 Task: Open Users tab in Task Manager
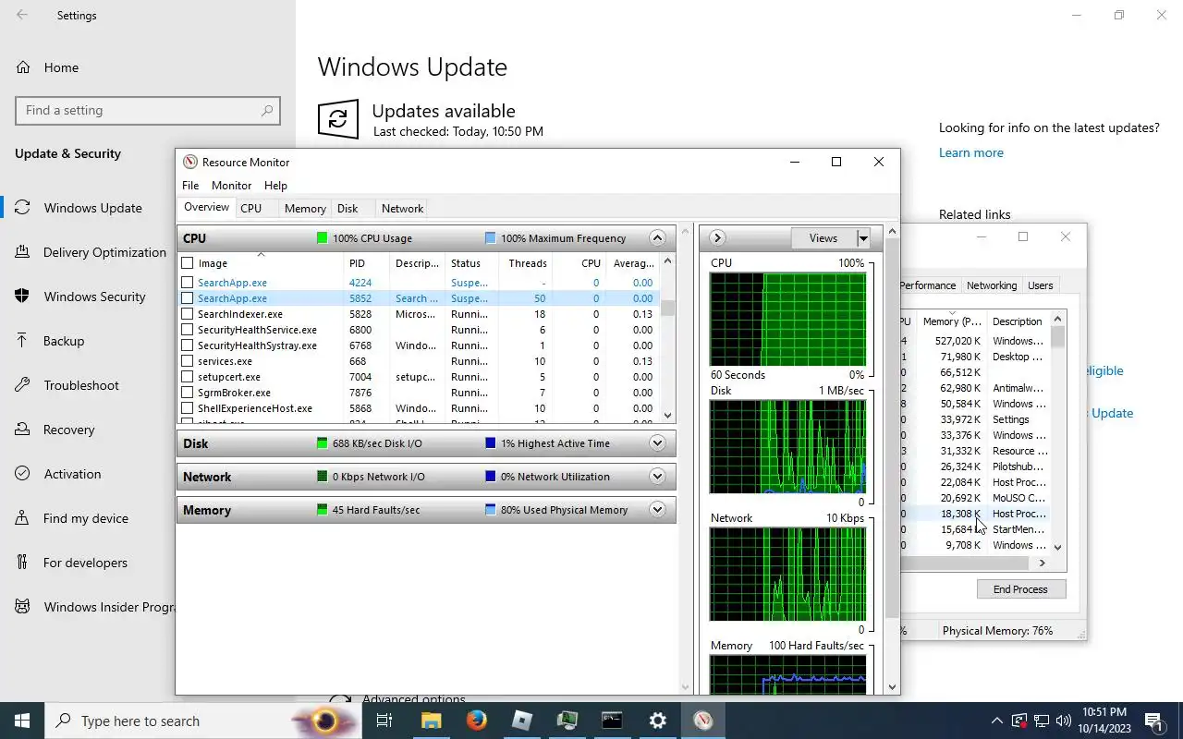coord(1041,285)
